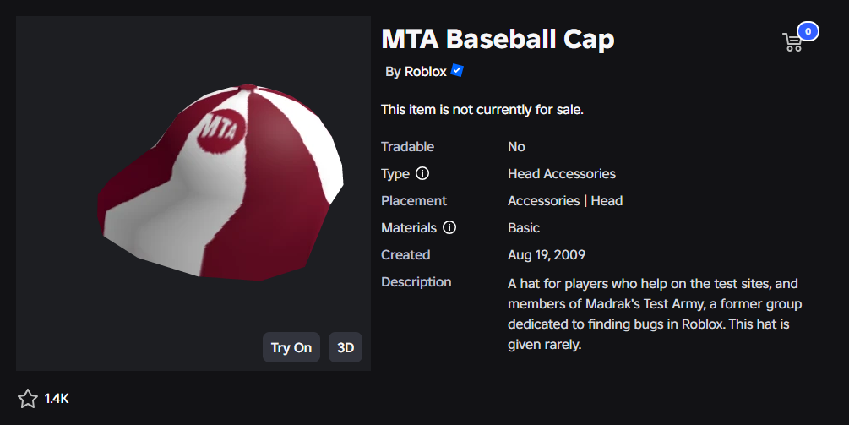This screenshot has height=425, width=849.
Task: Click the Basic materials value
Action: (x=523, y=228)
